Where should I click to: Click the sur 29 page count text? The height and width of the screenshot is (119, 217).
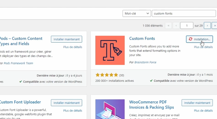point(199,26)
